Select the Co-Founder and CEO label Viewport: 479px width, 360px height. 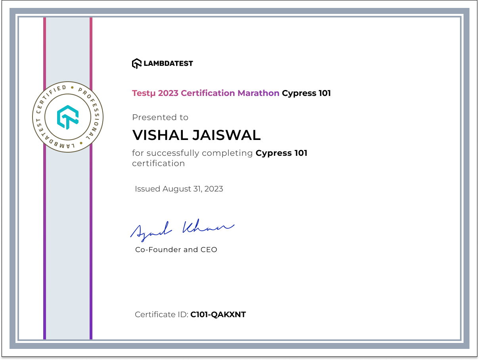[176, 249]
